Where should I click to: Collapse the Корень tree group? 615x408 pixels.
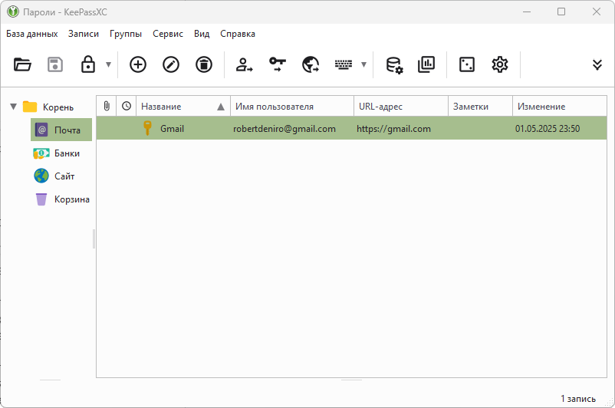tap(13, 107)
